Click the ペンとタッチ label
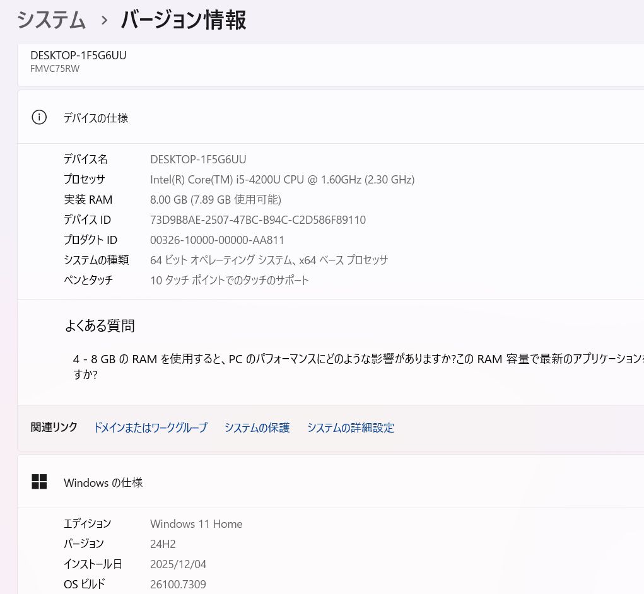 tap(88, 280)
